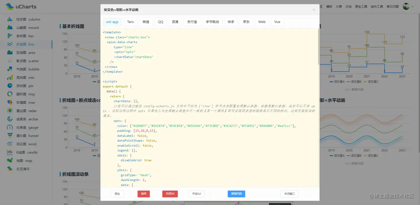This screenshot has height=205, width=420.
Task: Open the 条状图 bar chart category
Action: [x=26, y=36]
